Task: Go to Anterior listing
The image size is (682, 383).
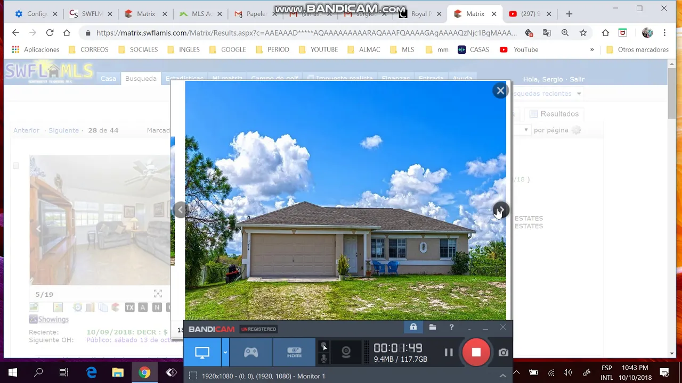Action: (26, 130)
